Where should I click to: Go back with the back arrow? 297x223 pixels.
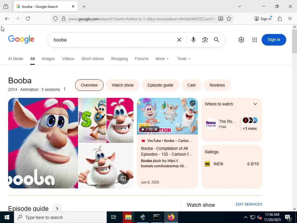point(7,19)
